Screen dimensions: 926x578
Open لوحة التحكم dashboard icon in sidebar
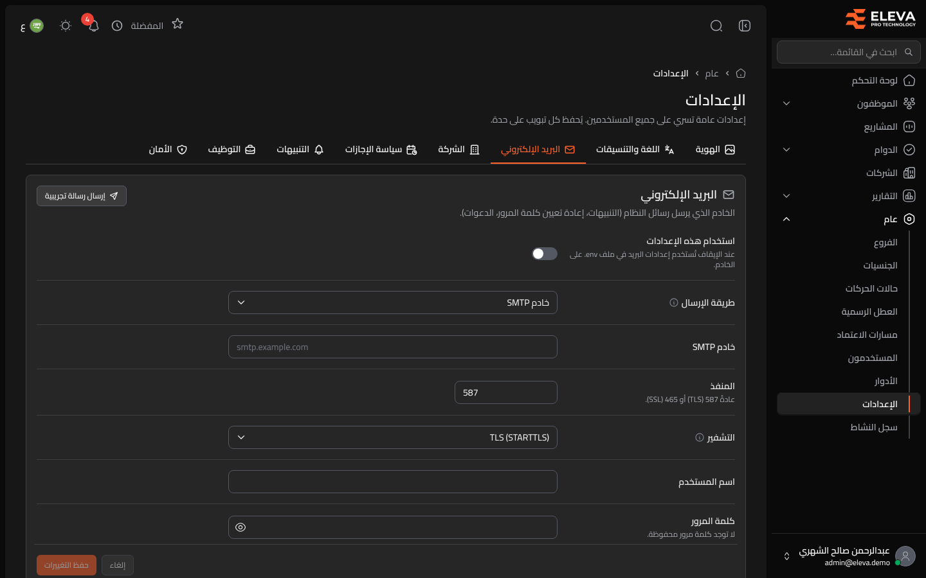[x=909, y=80]
